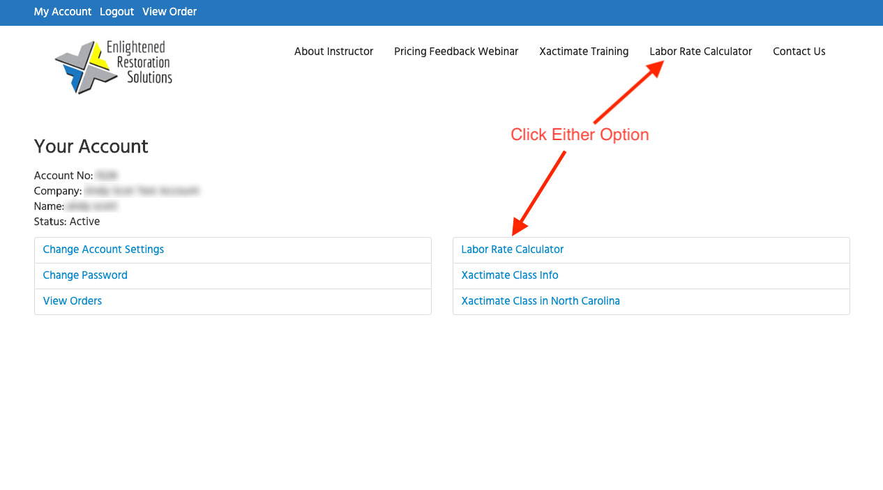Open View Orders in account list
This screenshot has height=490, width=883.
tap(73, 301)
